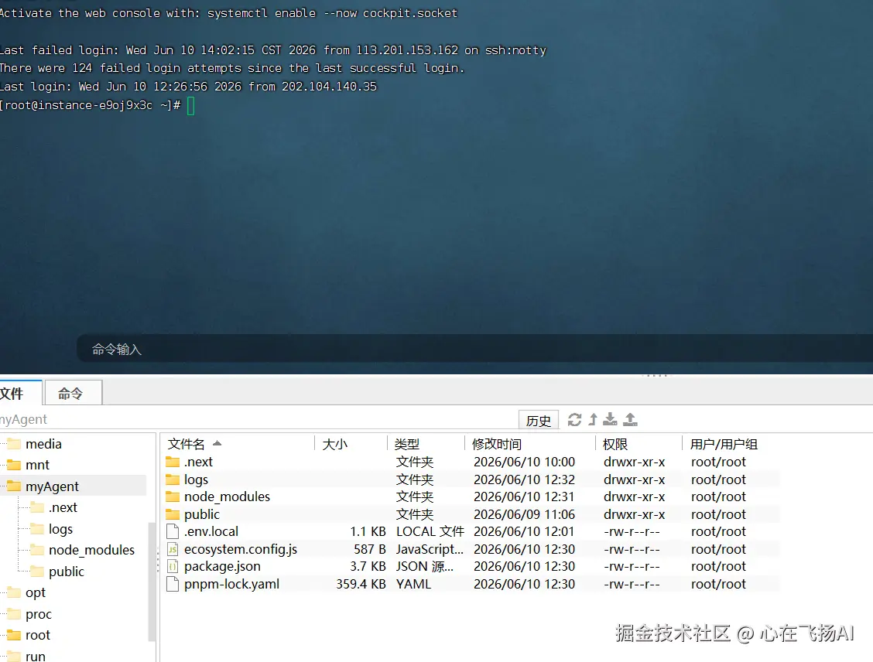Select node_modules label in the tree
This screenshot has height=662, width=873.
pos(92,550)
